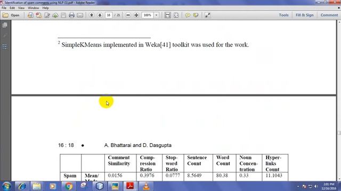The height and width of the screenshot is (191, 341).
Task: Go to next page arrow
Action: pyautogui.click(x=100, y=15)
